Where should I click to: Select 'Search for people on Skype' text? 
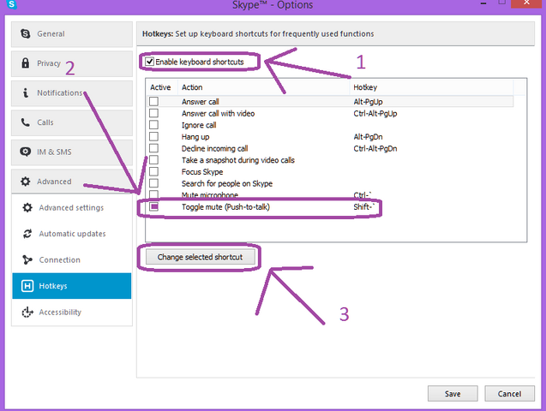pyautogui.click(x=226, y=183)
